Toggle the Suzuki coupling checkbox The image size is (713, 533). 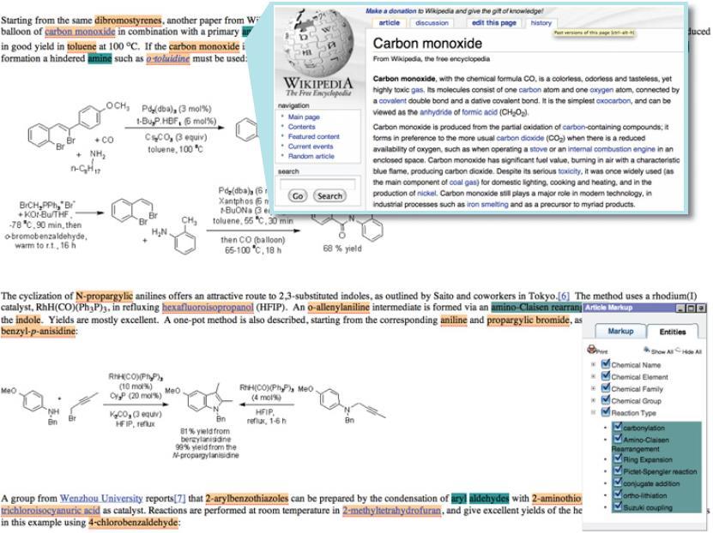[x=618, y=506]
